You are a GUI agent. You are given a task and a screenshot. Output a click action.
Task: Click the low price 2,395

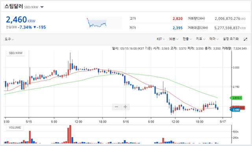[x=178, y=28]
